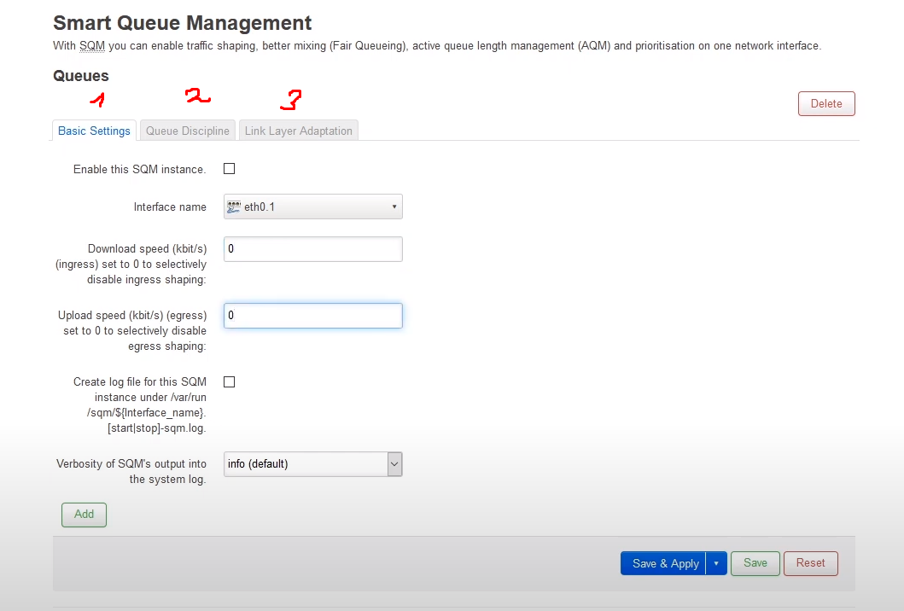Click the green Add button
The image size is (904, 611).
(84, 515)
